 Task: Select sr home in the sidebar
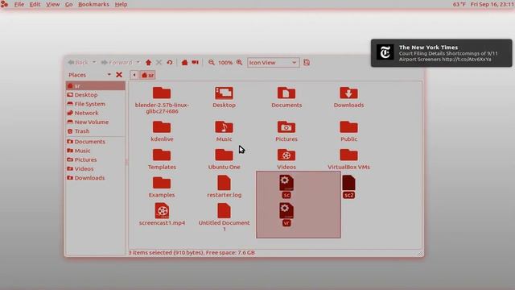[x=96, y=86]
